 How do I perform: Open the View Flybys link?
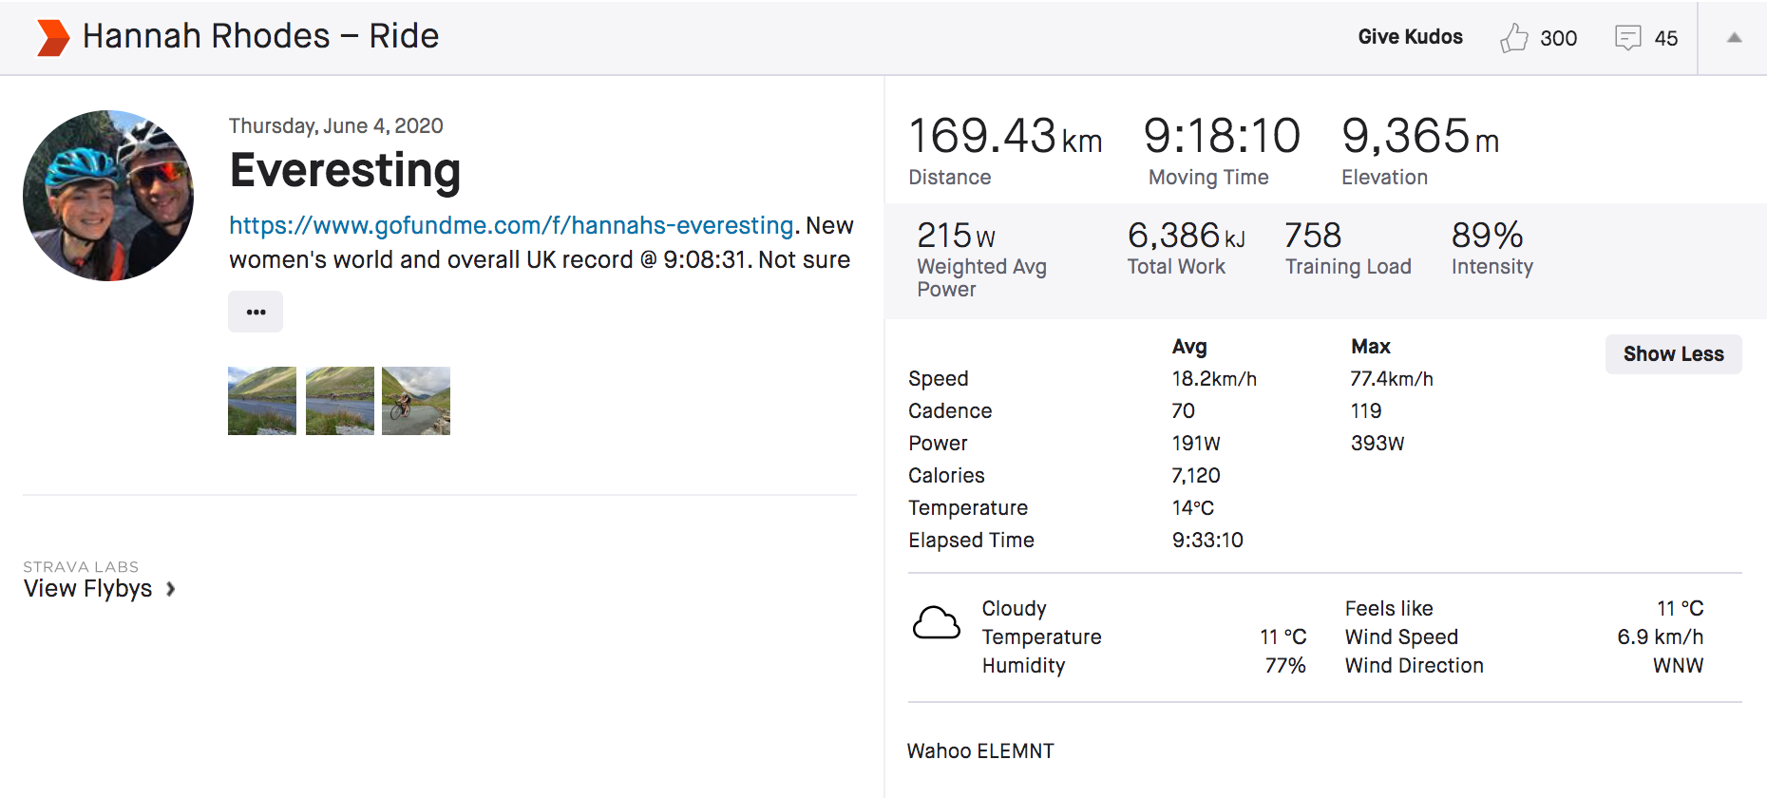[x=87, y=589]
